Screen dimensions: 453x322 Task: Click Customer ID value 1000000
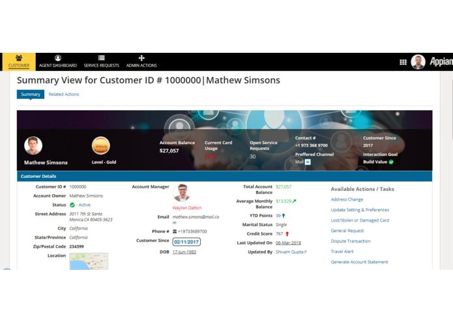point(78,187)
